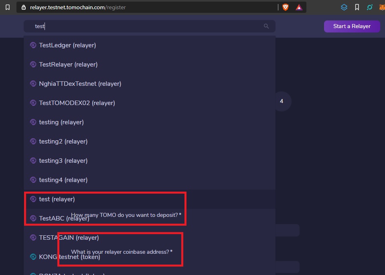Click Start a Relayer button
This screenshot has width=385, height=275.
tap(352, 26)
